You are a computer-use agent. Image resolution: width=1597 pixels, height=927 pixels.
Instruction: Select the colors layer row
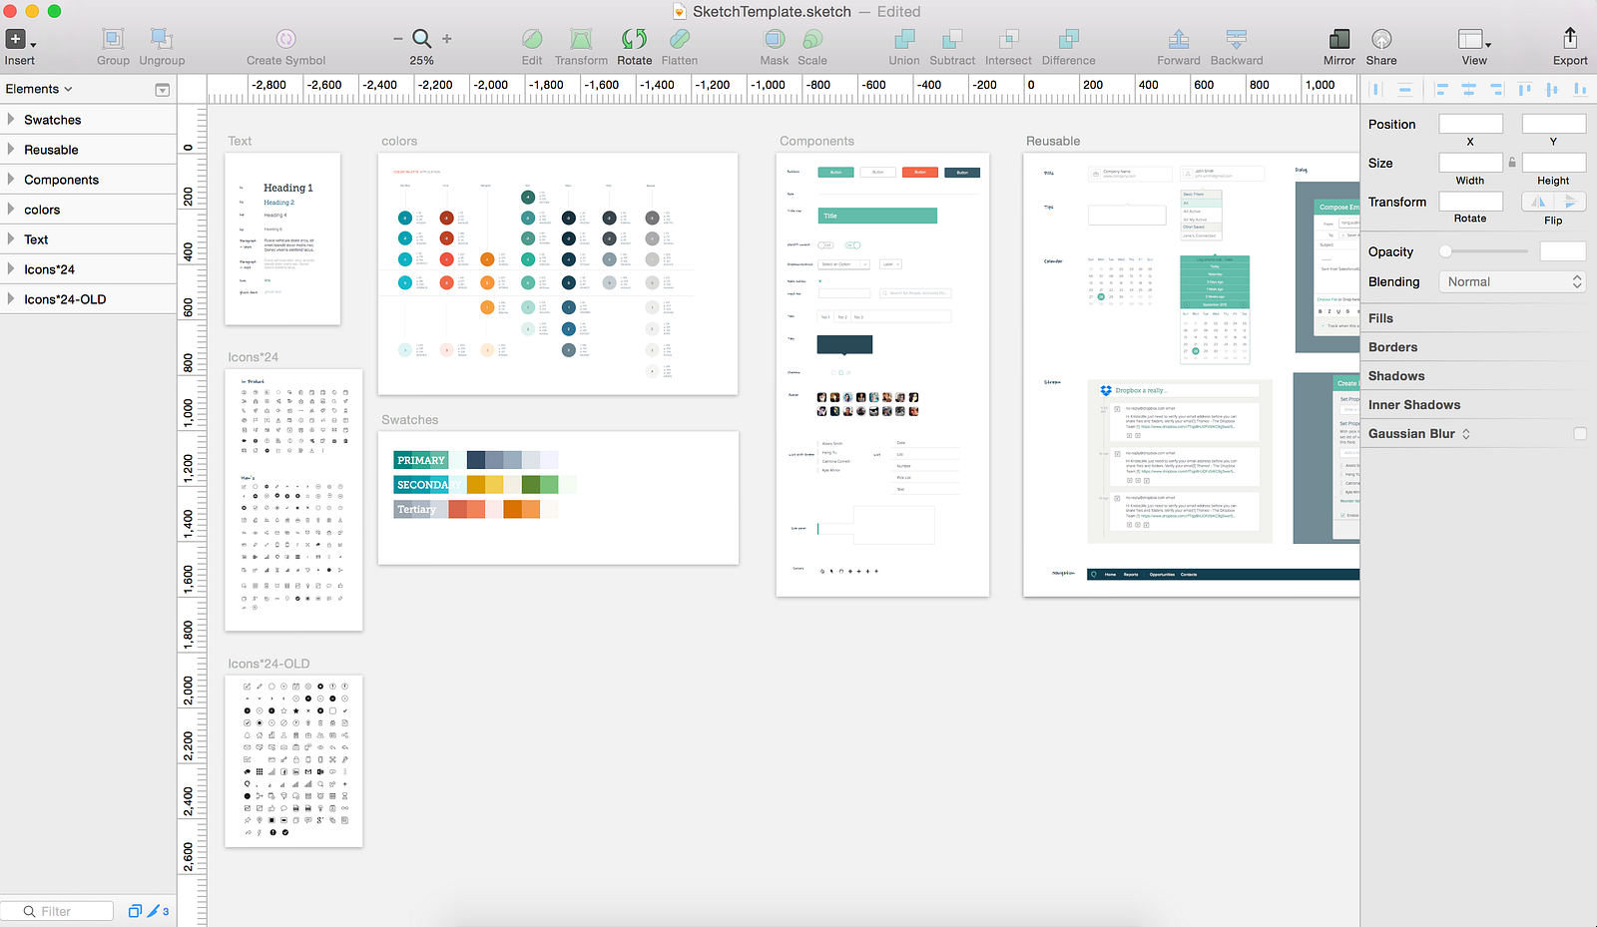(x=88, y=210)
